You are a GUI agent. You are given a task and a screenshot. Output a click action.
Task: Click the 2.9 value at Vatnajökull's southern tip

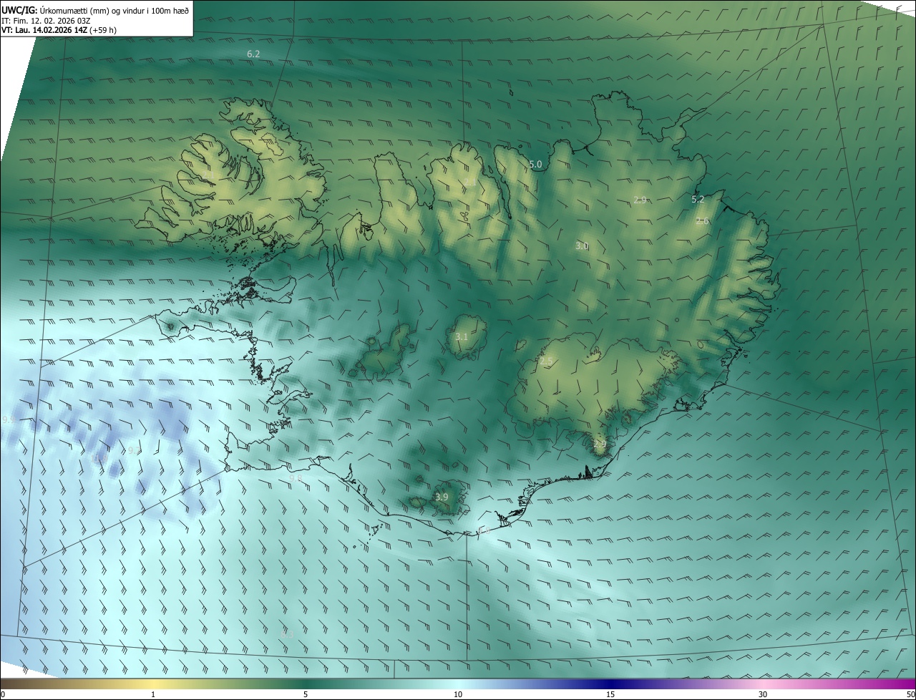pyautogui.click(x=600, y=445)
